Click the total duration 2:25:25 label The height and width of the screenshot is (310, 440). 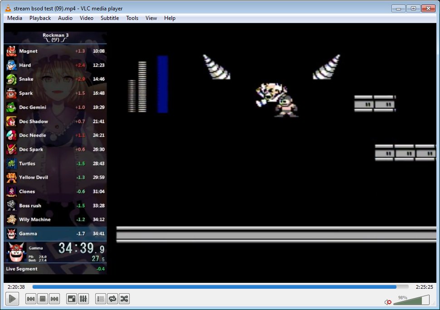tap(424, 287)
